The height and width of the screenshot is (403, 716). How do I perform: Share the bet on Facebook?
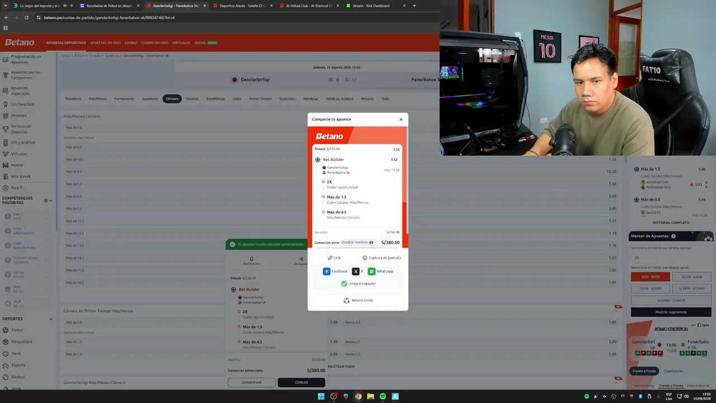[335, 271]
